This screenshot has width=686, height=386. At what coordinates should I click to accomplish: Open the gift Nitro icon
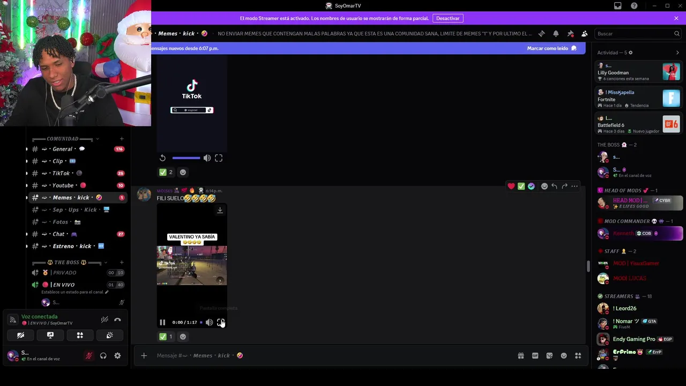[x=520, y=355]
